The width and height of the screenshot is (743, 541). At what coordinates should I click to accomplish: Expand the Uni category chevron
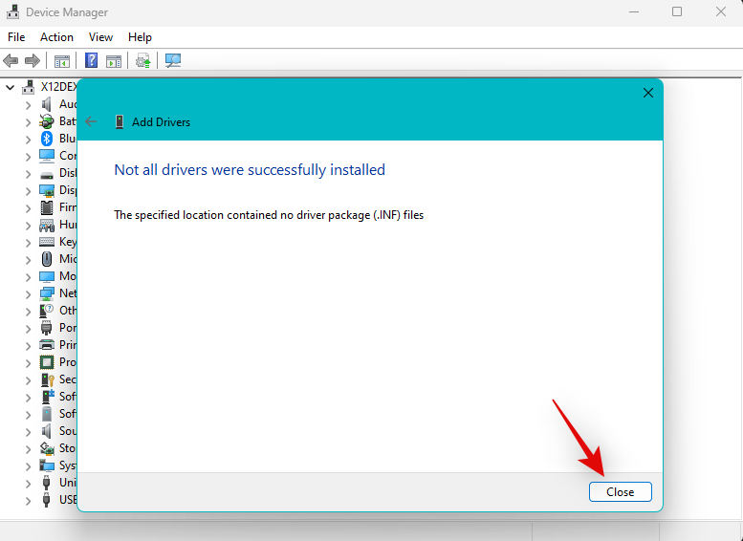[x=28, y=484]
